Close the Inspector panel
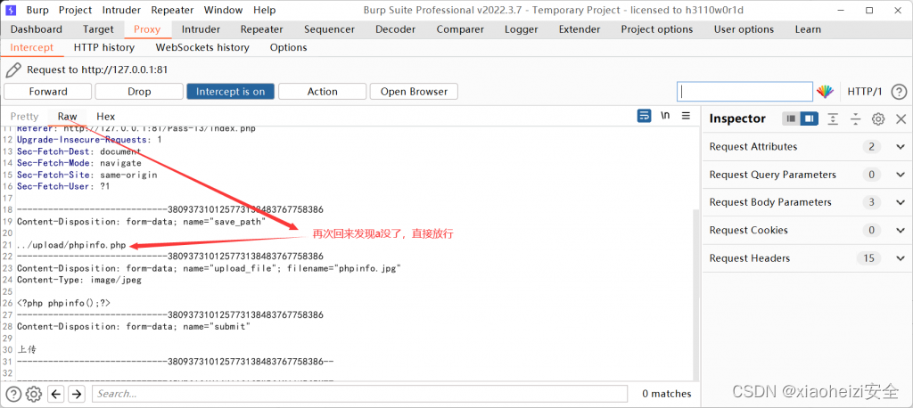Image resolution: width=913 pixels, height=408 pixels. 901,118
